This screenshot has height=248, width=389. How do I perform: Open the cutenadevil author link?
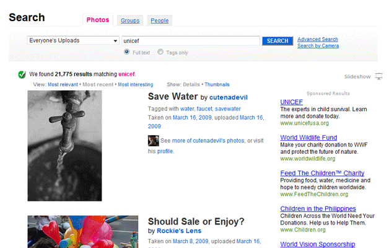tap(228, 97)
